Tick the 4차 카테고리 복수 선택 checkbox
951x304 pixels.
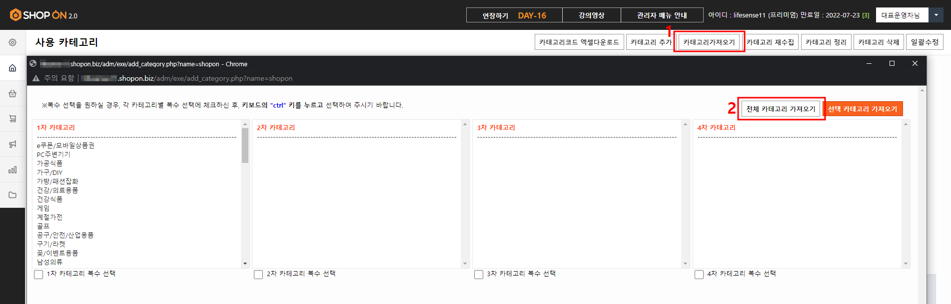click(699, 275)
